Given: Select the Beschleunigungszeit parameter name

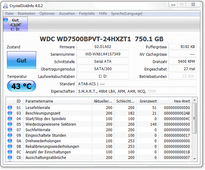Looking at the screenshot, I should [43, 113].
